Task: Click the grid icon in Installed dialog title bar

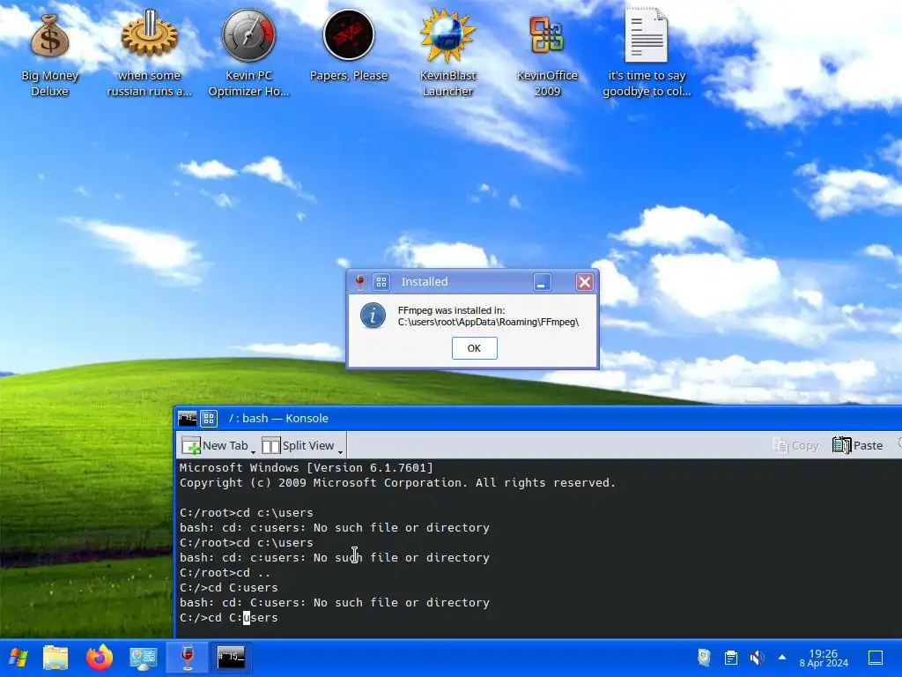Action: click(381, 282)
